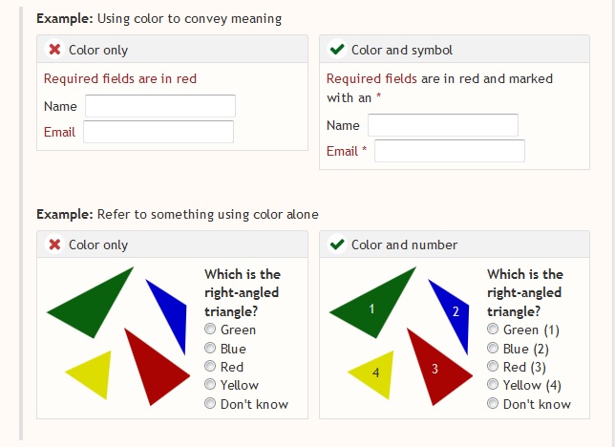
Task: Click the red X icon above the form
Action: click(x=54, y=50)
